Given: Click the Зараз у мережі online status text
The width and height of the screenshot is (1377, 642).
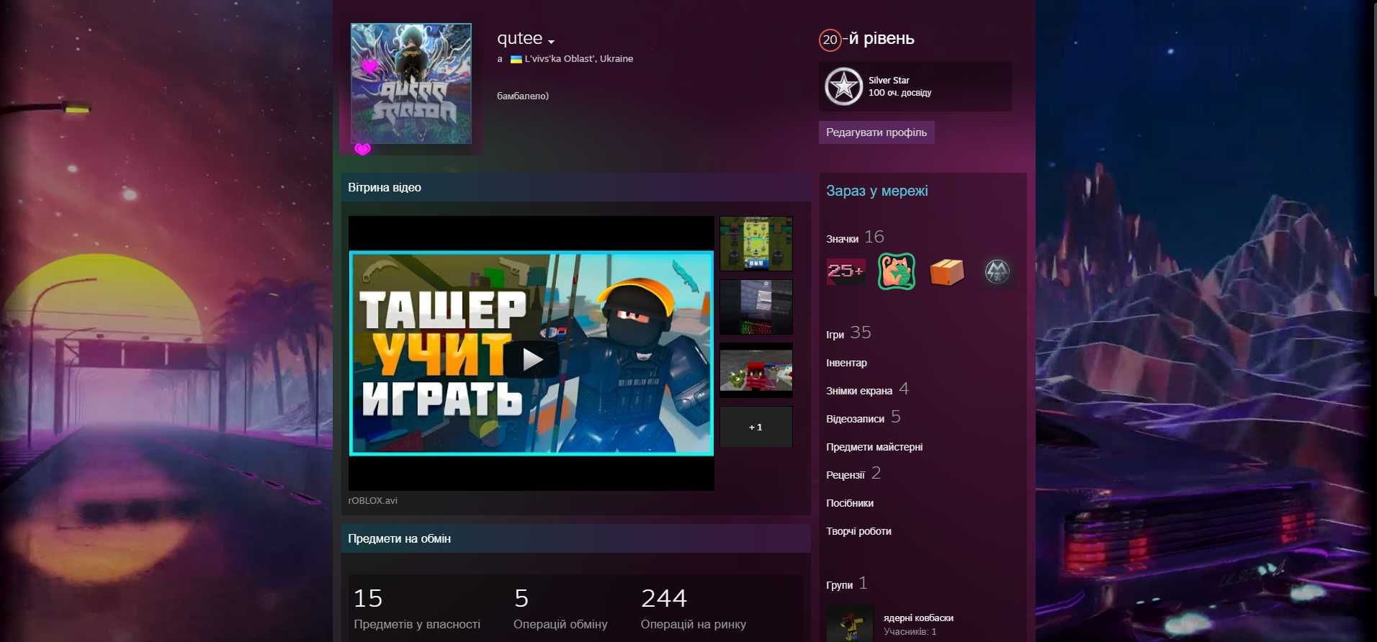Looking at the screenshot, I should coord(876,191).
